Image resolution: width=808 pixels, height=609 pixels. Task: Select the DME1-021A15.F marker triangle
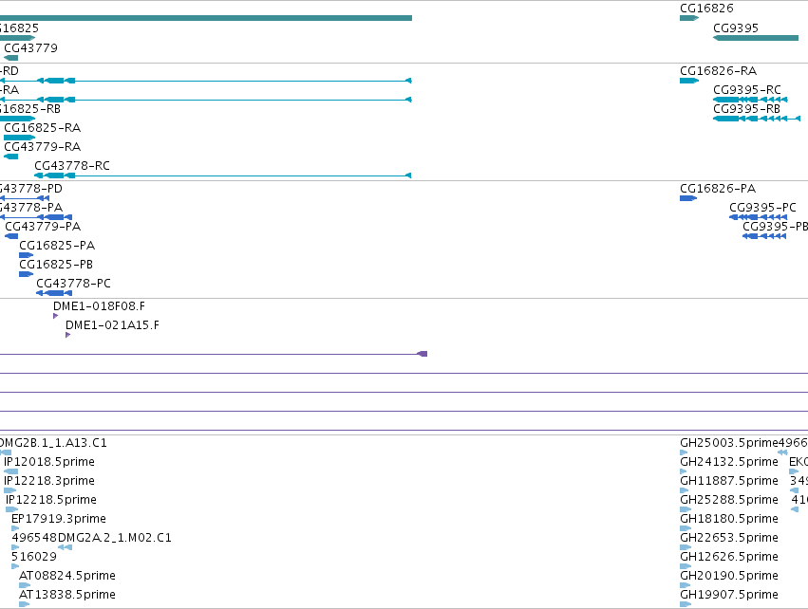coord(68,335)
